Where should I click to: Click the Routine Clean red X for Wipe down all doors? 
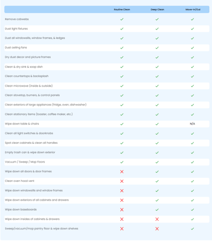[122, 172]
